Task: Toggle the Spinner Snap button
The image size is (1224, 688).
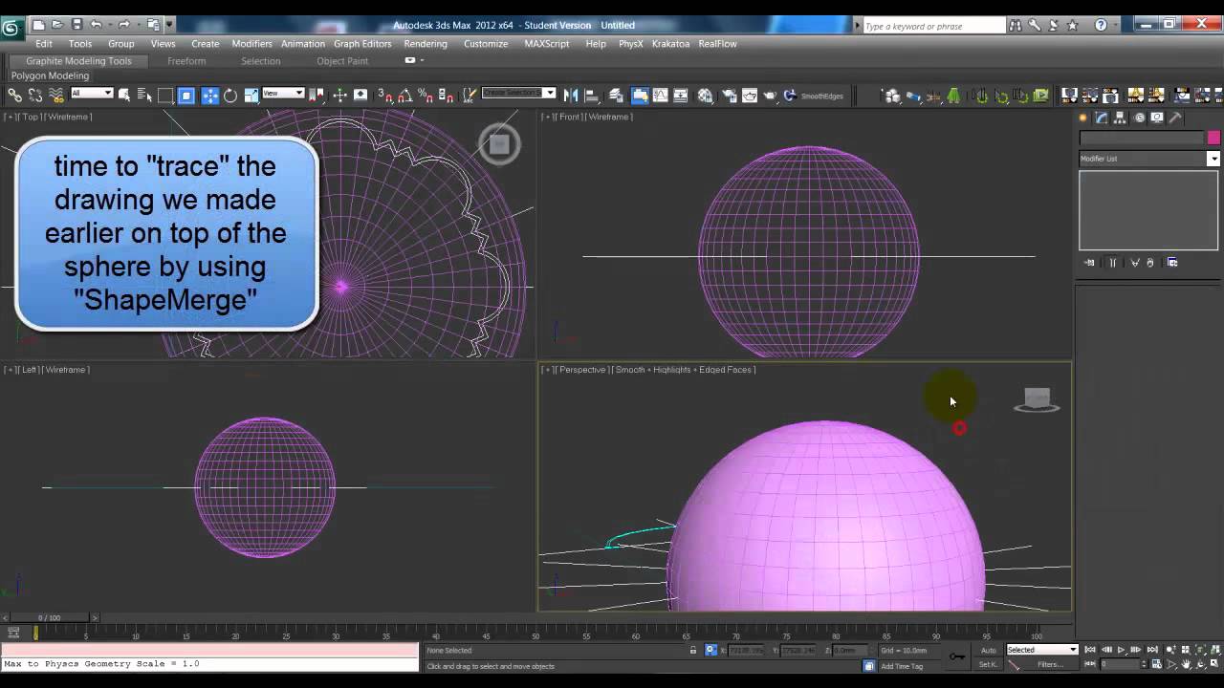Action: pos(446,95)
